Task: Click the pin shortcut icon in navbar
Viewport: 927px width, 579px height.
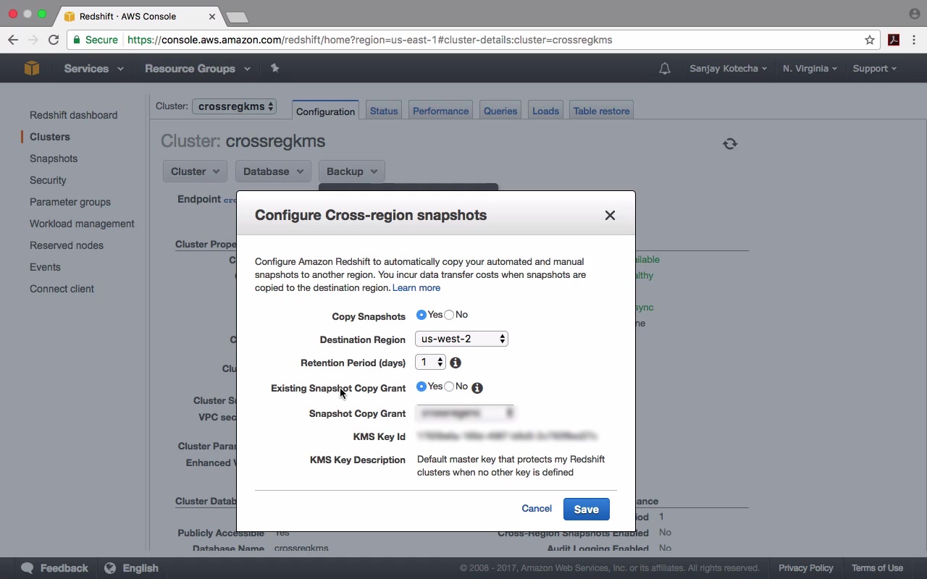Action: click(x=274, y=68)
